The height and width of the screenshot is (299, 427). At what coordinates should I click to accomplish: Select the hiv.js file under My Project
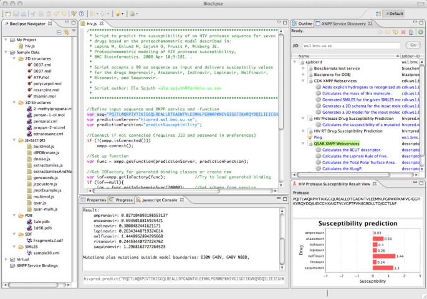pos(30,46)
